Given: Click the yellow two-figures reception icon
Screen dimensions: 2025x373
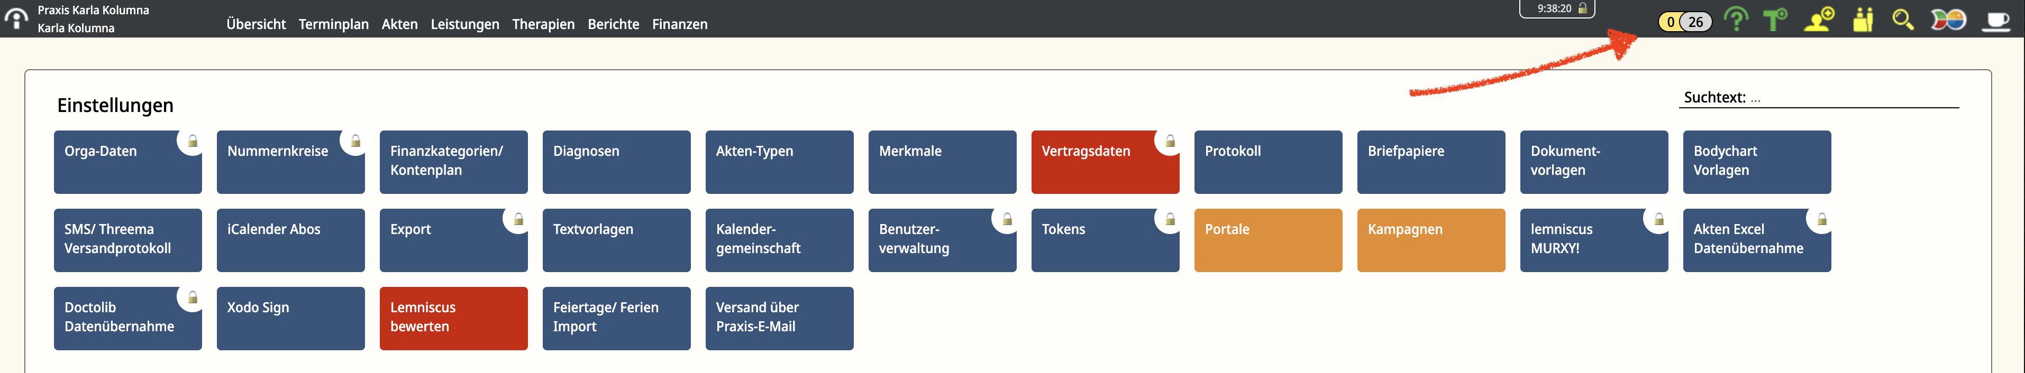Looking at the screenshot, I should [x=1862, y=20].
